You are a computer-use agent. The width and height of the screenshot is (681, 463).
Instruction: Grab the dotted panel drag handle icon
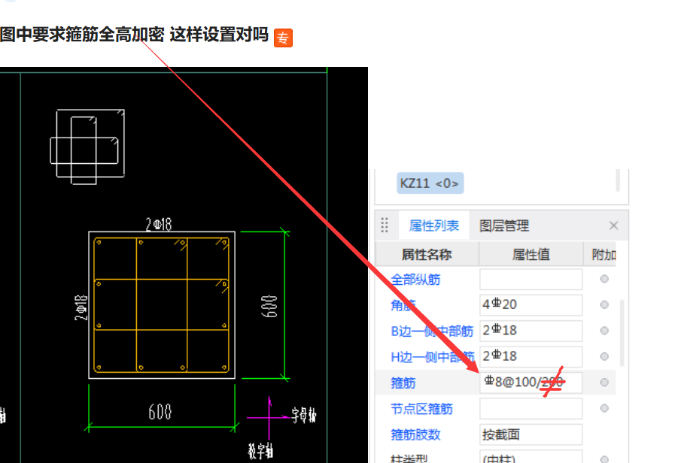coord(385,225)
